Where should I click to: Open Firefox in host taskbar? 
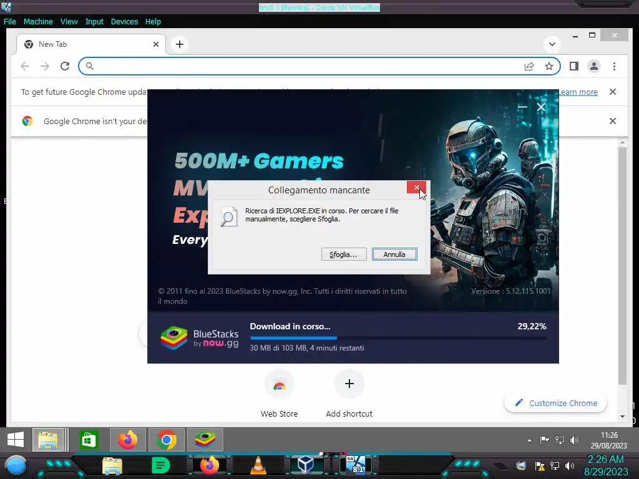point(210,465)
